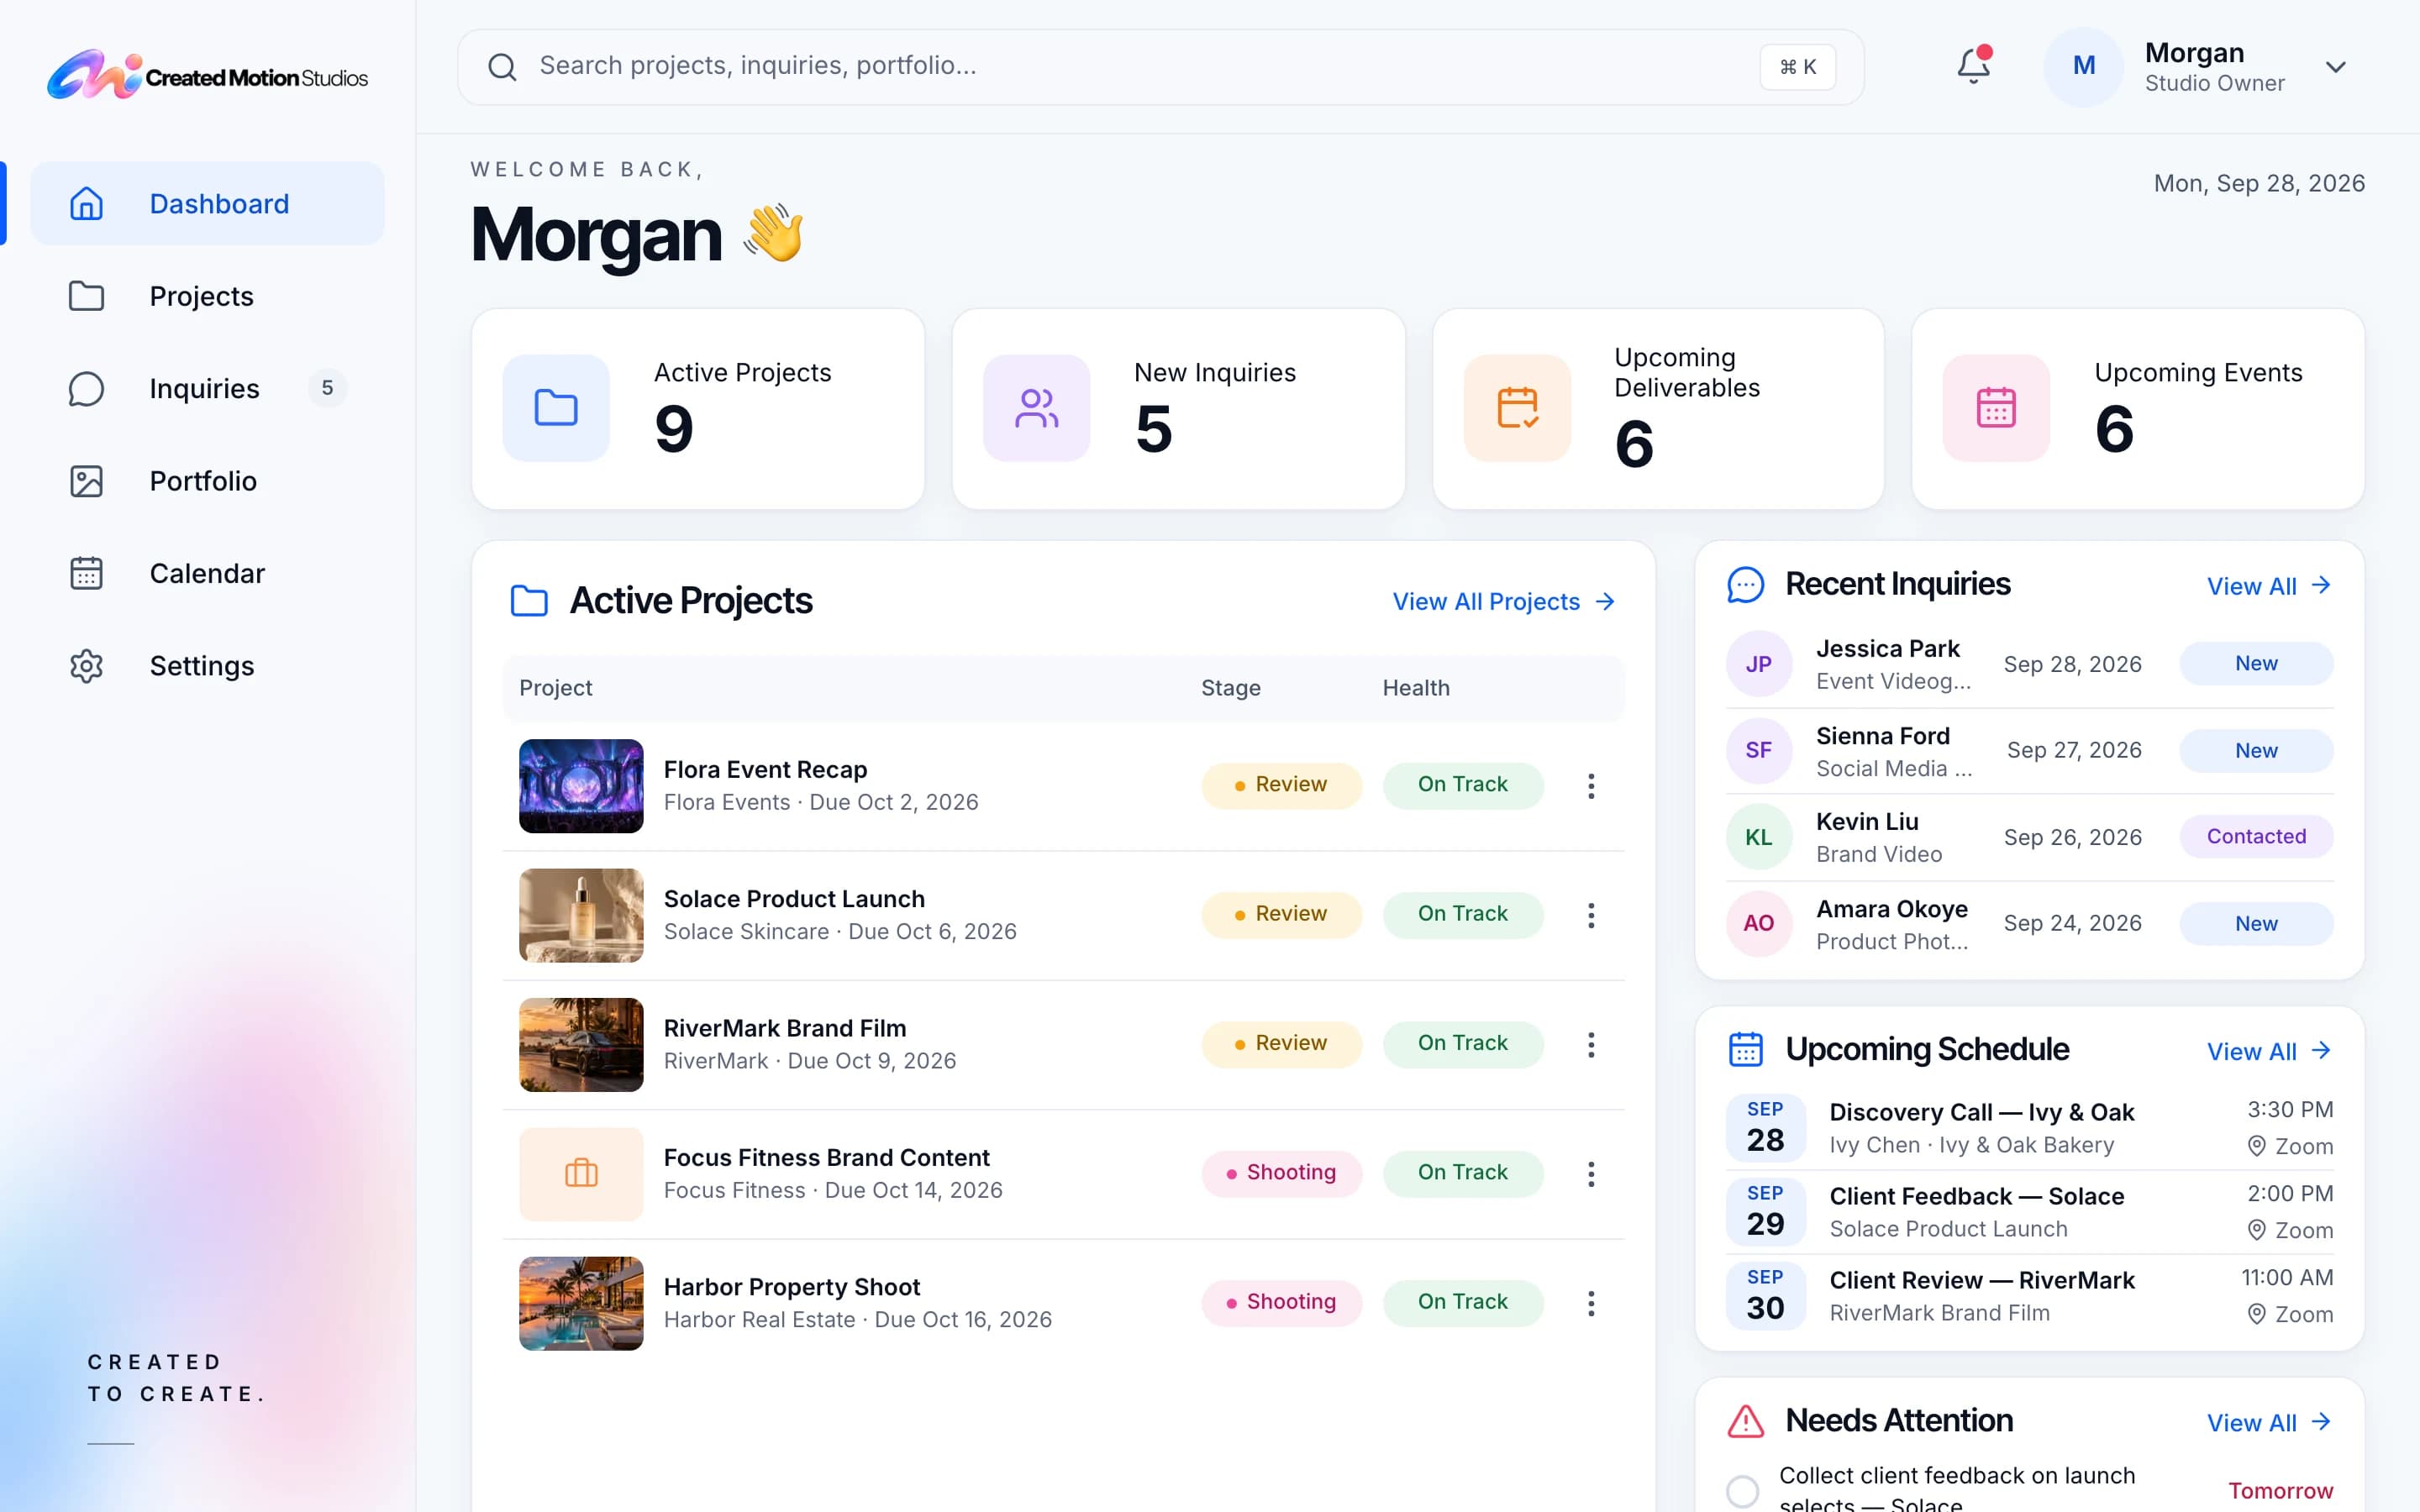Click the search magnifier icon
Viewport: 2420px width, 1512px height.
click(502, 67)
